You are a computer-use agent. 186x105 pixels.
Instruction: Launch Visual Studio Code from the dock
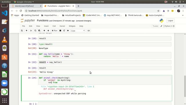click(5, 13)
